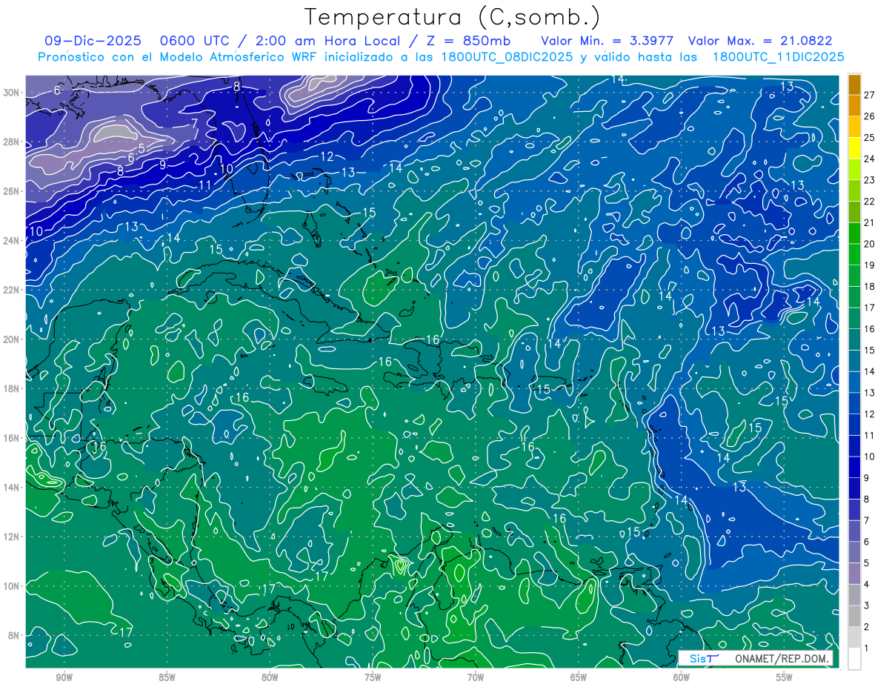Click legend value 24 on the color scale

tap(869, 159)
